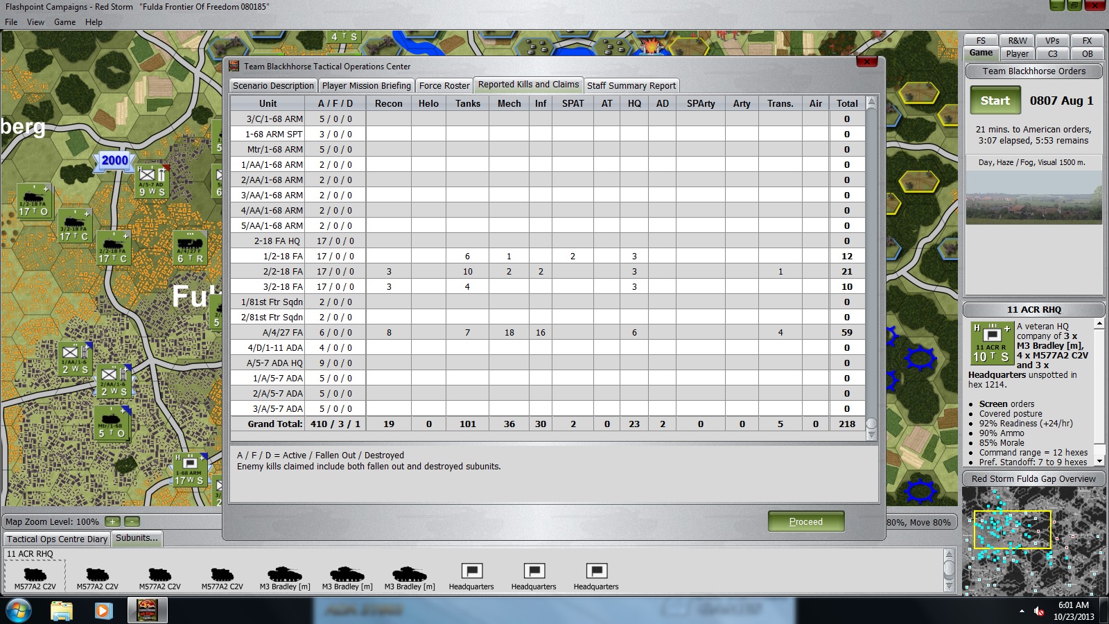This screenshot has width=1109, height=624.
Task: Click the Proceed button
Action: tap(806, 521)
